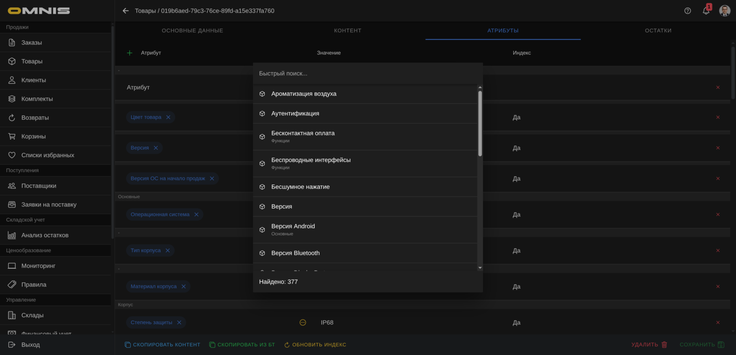736x355 pixels.
Task: Click the back arrow next to Товары breadcrumb
Action: click(126, 11)
